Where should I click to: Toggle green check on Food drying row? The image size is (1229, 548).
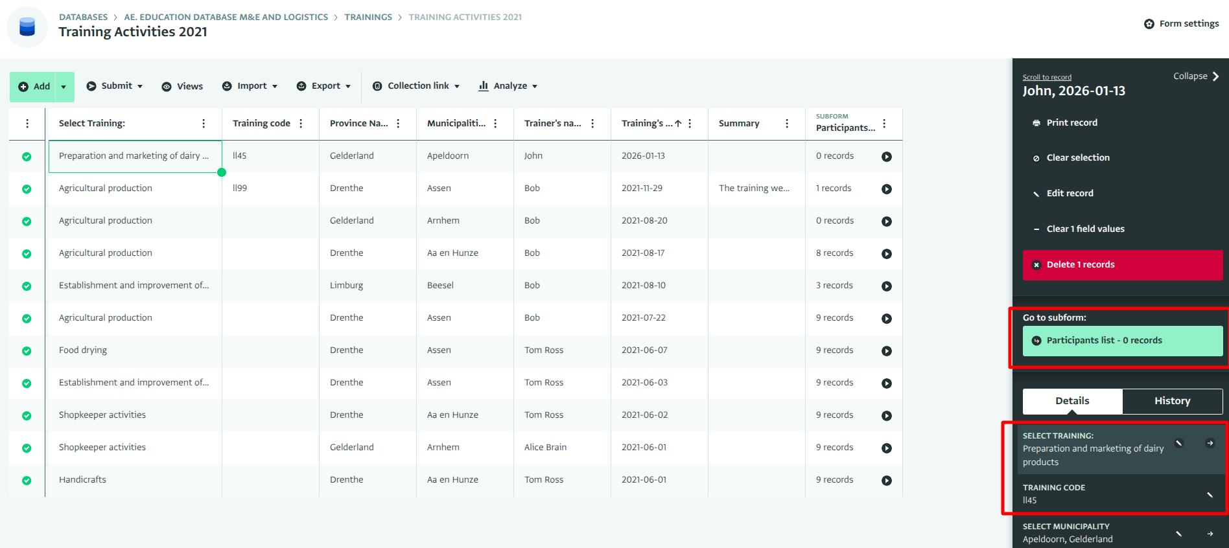pos(27,351)
